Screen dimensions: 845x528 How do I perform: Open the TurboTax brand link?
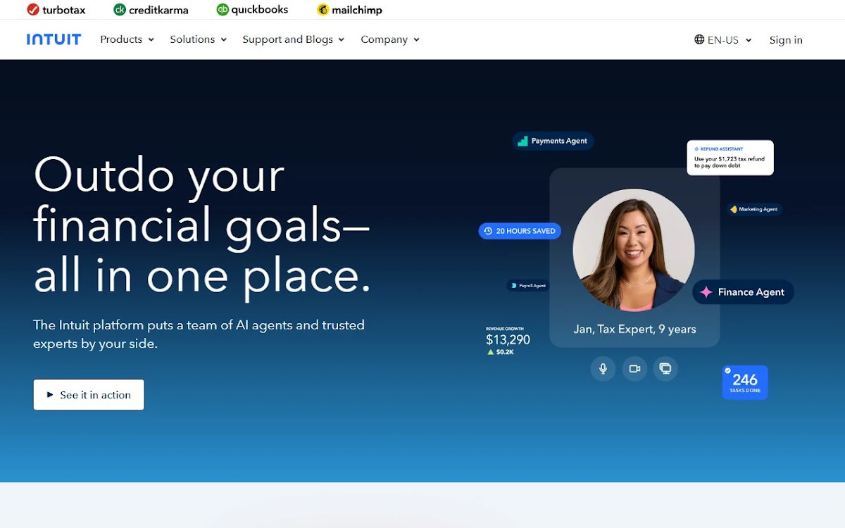click(x=56, y=10)
